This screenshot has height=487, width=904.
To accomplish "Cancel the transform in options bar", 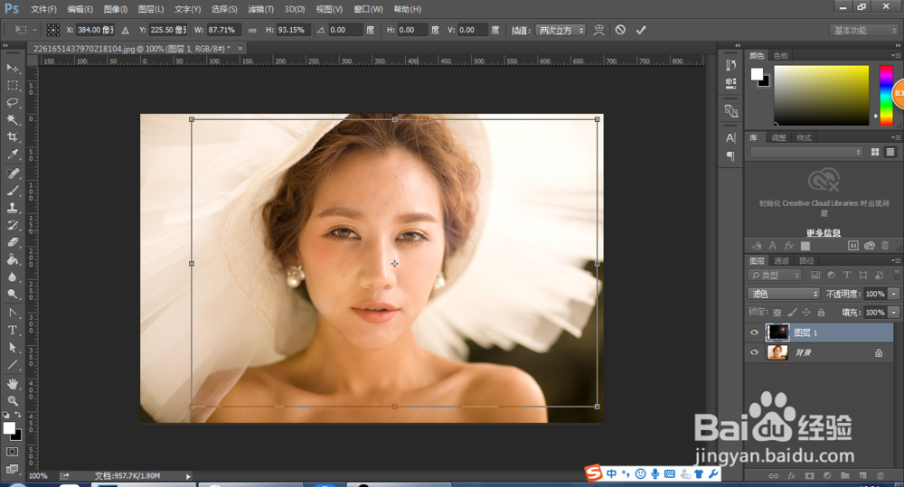I will coord(620,30).
